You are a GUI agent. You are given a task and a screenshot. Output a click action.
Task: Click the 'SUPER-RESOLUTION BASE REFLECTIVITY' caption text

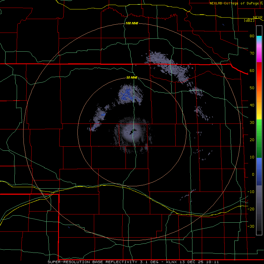(x=92, y=262)
